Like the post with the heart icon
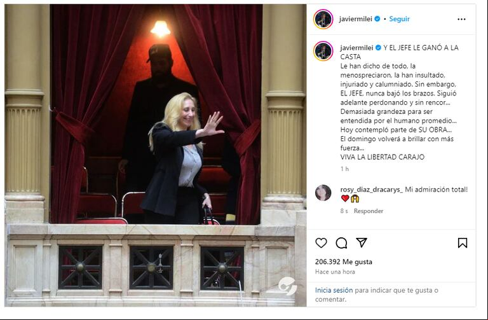Screen dimensions: 488x320 click(321, 243)
